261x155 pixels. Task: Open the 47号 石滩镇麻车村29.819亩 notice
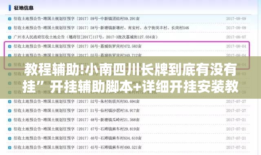77,129
